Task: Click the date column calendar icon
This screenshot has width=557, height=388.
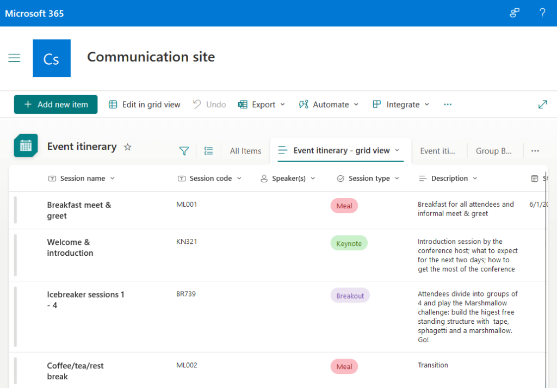Action: point(534,178)
